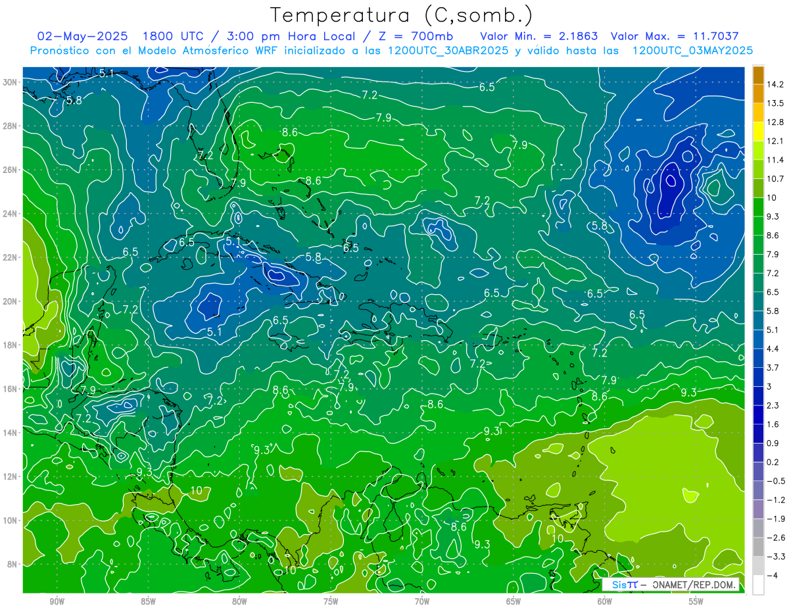This screenshot has width=789, height=610.
Task: Click the 75W longitude axis label
Action: [331, 601]
